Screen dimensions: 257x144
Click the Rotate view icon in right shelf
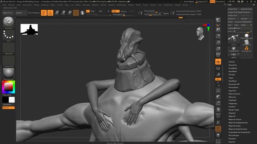(218, 109)
